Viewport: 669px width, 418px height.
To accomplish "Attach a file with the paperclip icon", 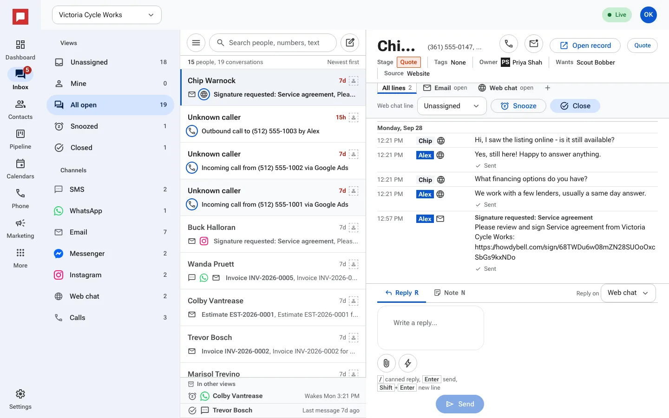I will coord(387,363).
